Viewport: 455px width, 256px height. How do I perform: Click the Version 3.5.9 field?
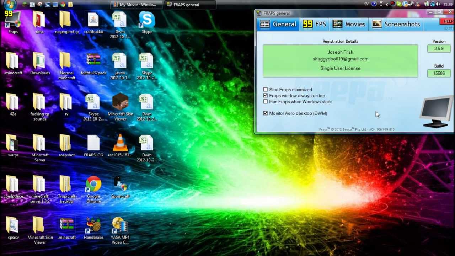(439, 48)
